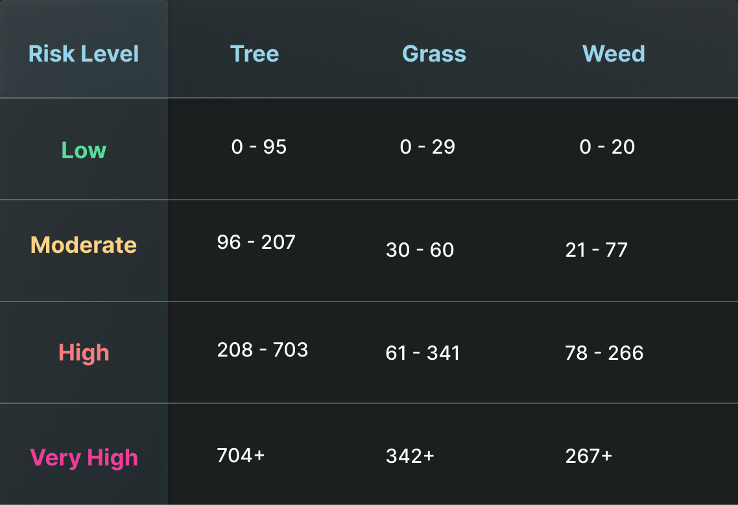Select Grass high range 61 - 341
The width and height of the screenshot is (738, 505).
point(423,353)
